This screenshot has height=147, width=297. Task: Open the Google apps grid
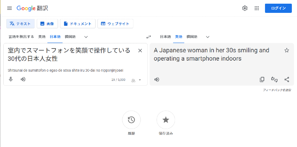pos(257,8)
